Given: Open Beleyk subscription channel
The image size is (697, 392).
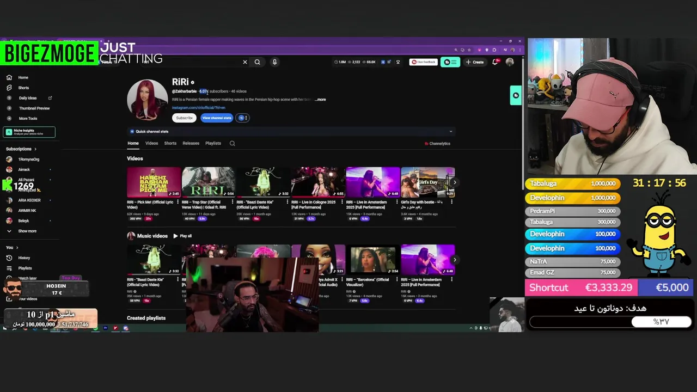Looking at the screenshot, I should pos(23,220).
